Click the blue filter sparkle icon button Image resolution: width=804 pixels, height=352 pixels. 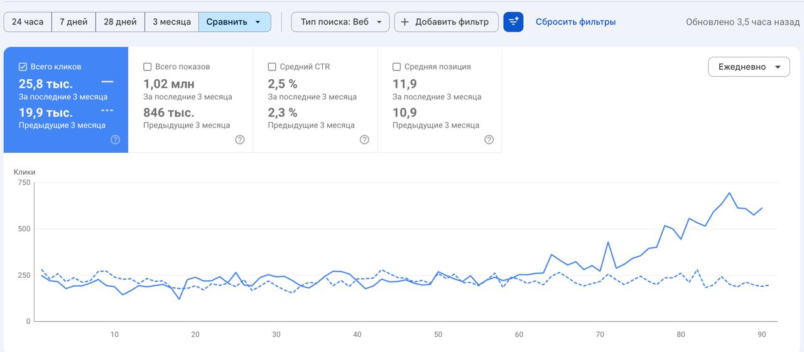(513, 22)
